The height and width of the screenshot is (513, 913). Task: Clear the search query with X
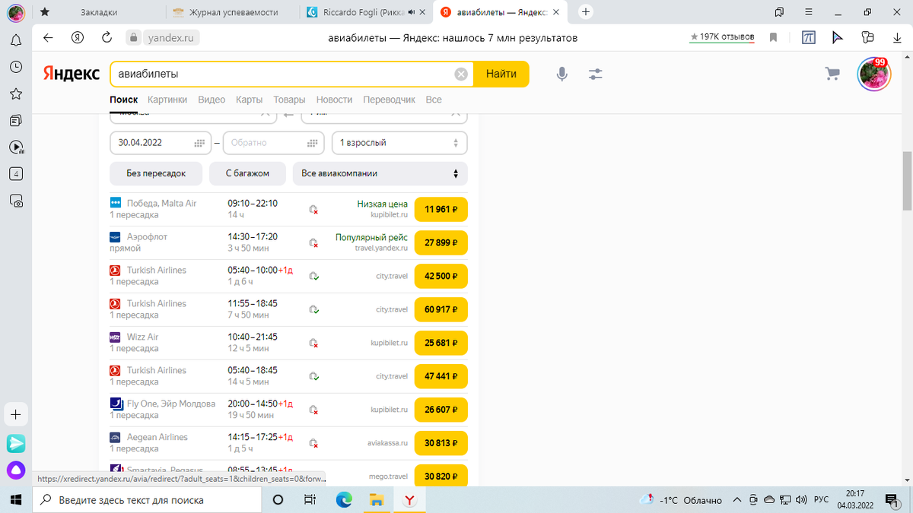coord(461,74)
